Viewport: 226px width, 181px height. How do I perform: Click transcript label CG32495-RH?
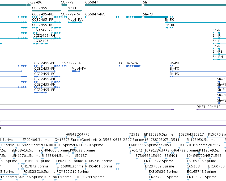click(44, 36)
